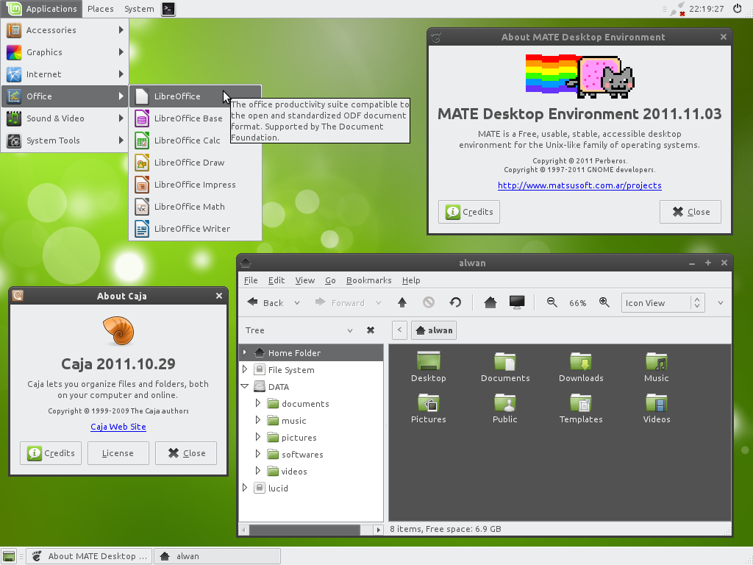Open the System menu in top panel
This screenshot has width=753, height=565.
click(139, 9)
